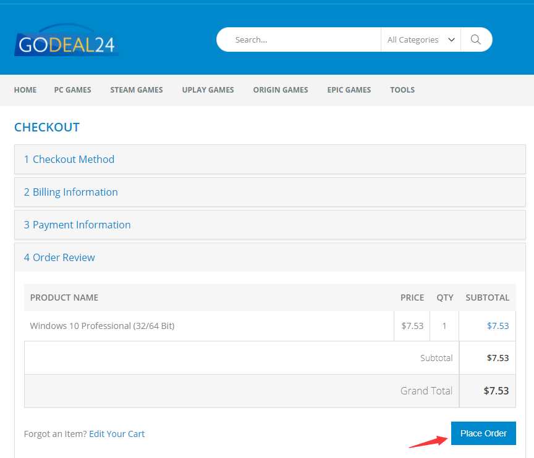Select ORIGIN GAMES in navigation

pos(281,90)
